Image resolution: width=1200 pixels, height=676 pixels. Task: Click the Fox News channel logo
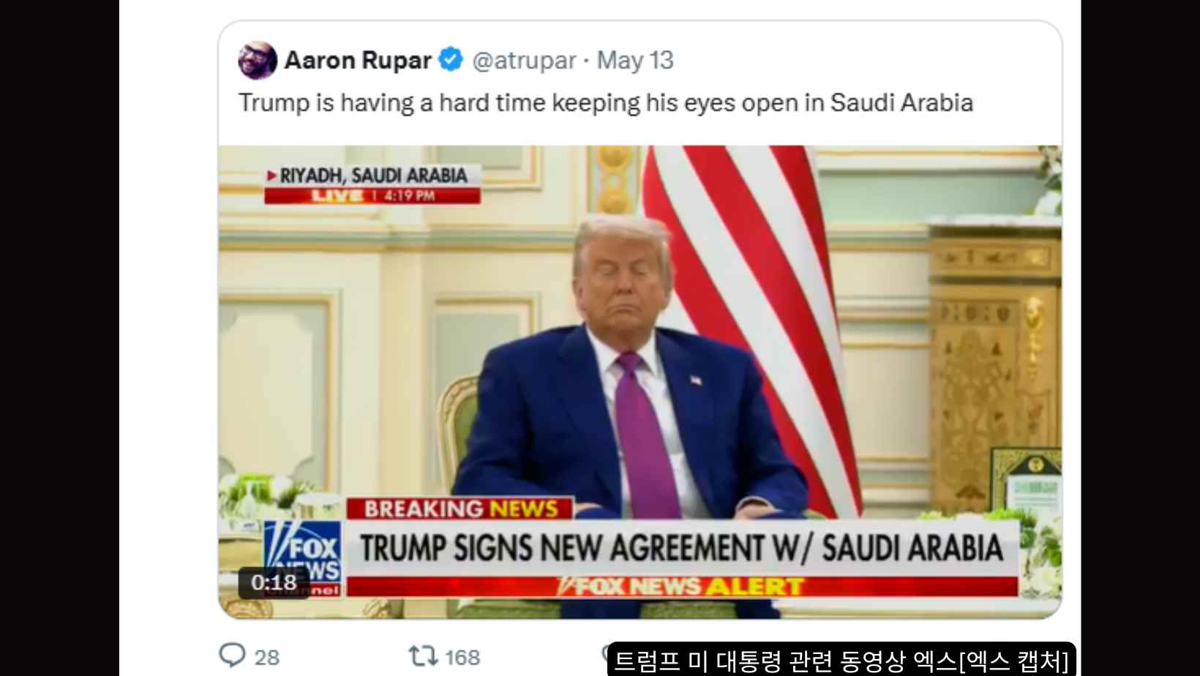pyautogui.click(x=303, y=558)
